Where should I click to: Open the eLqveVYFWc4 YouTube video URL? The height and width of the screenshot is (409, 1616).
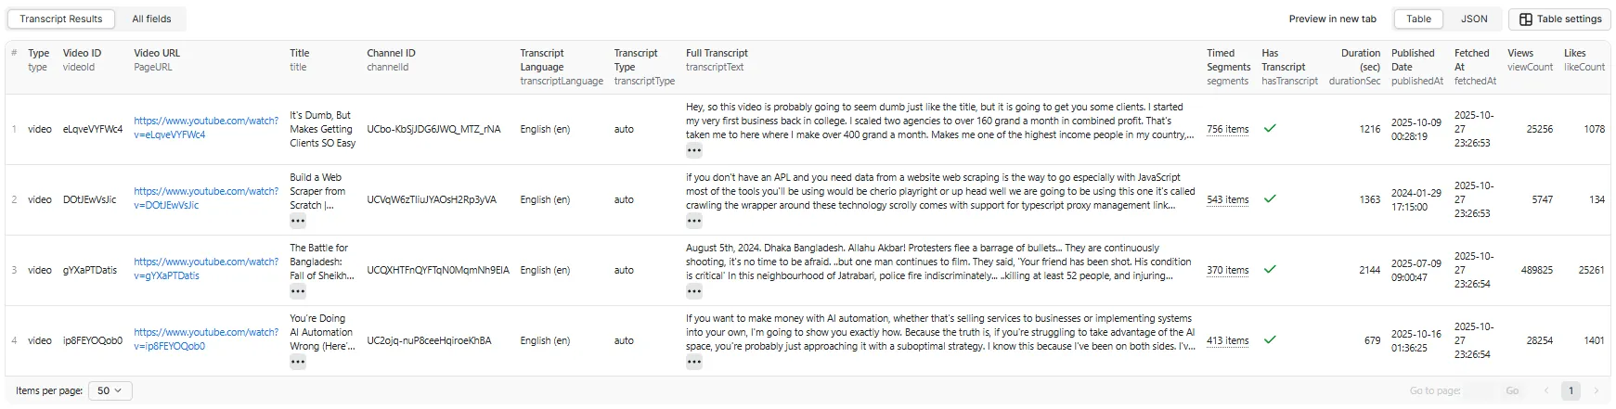tap(206, 128)
